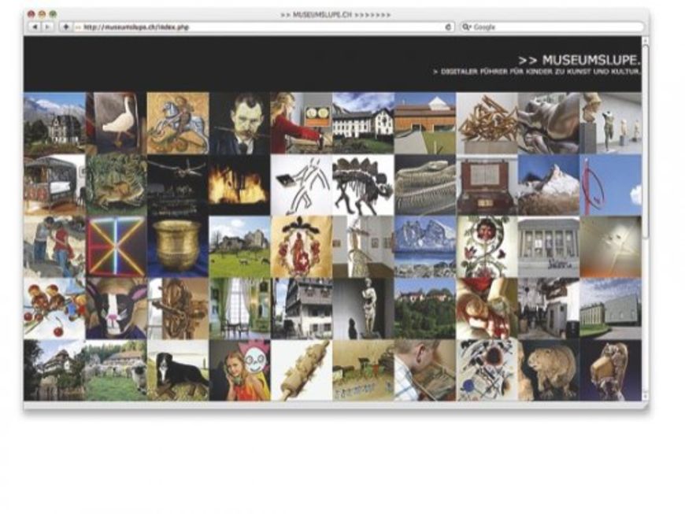685x514 pixels.
Task: Open the stacked wooden sticks sculpture thumbnail
Action: pyautogui.click(x=487, y=123)
